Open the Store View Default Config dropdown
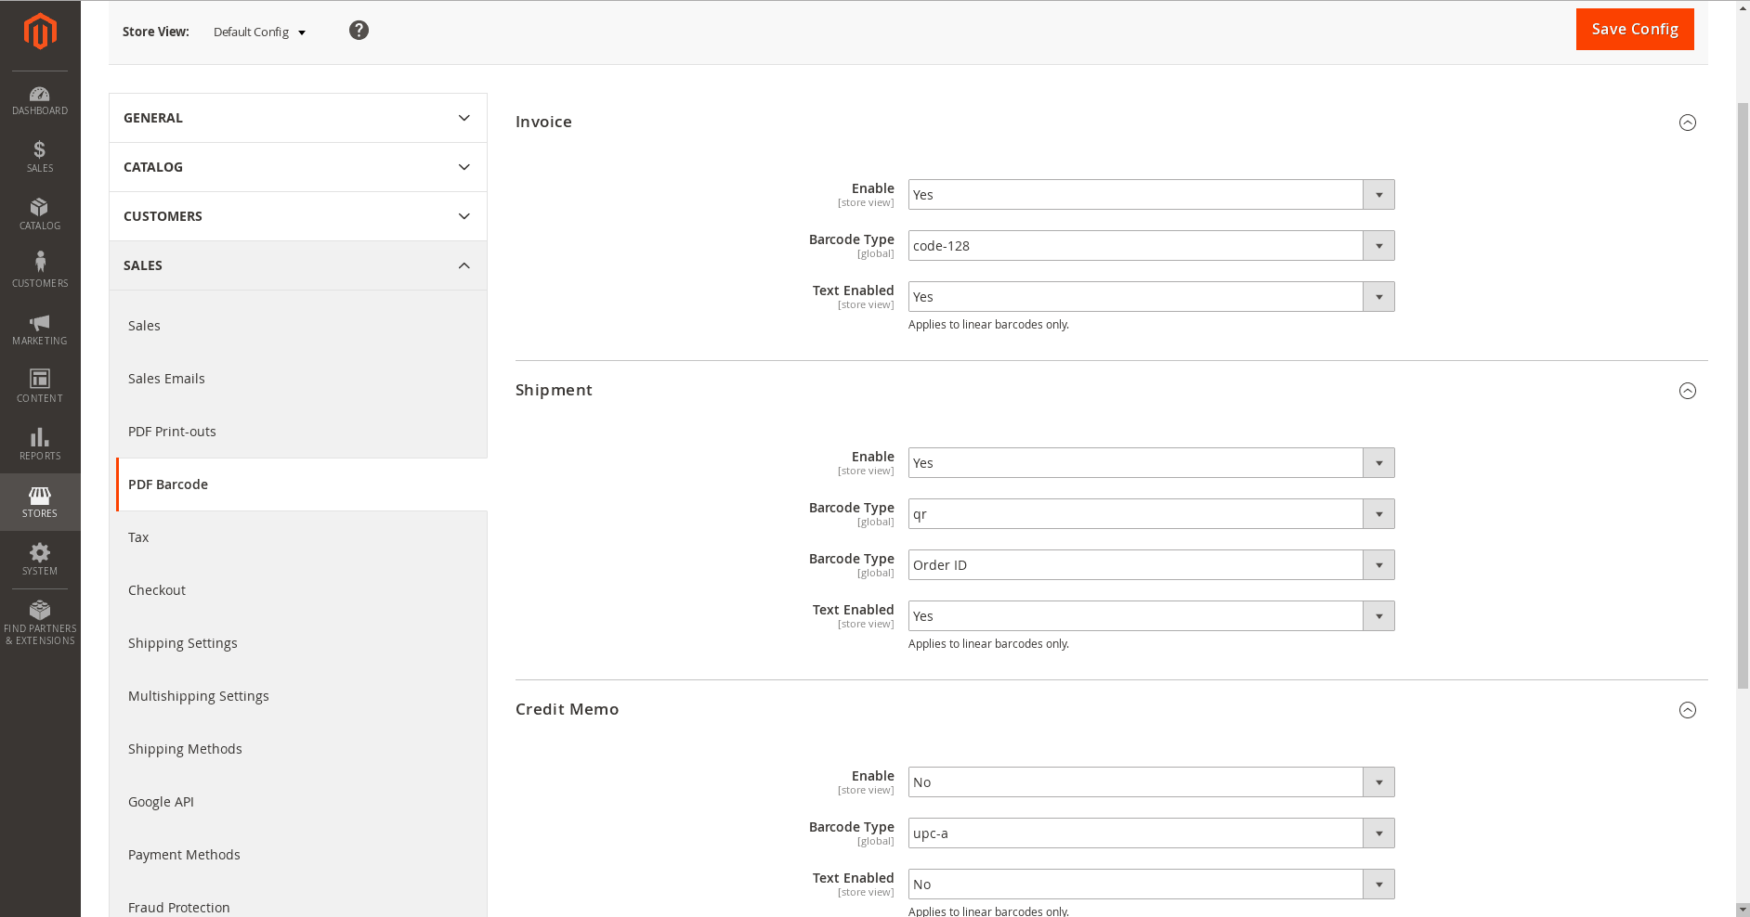 (x=260, y=32)
